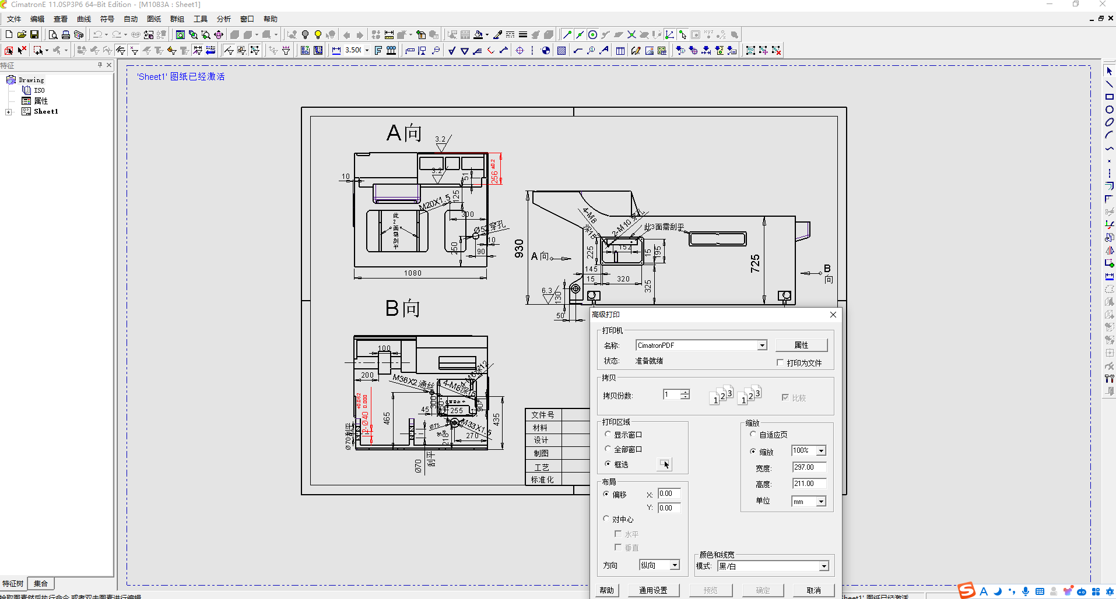Click the box-select pick area icon button

[665, 464]
